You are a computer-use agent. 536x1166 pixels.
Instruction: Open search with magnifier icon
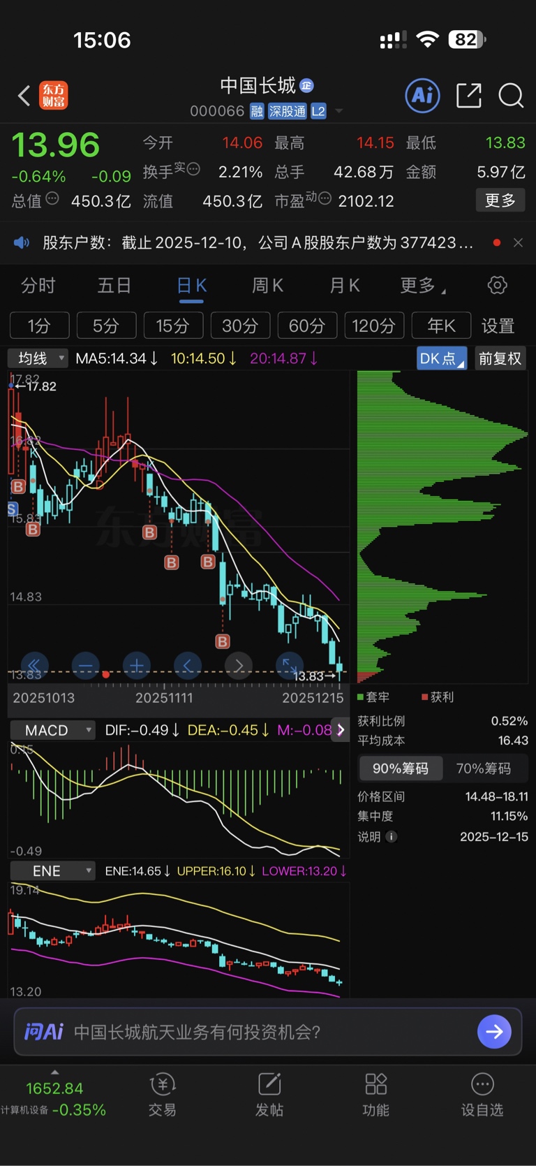tap(511, 96)
